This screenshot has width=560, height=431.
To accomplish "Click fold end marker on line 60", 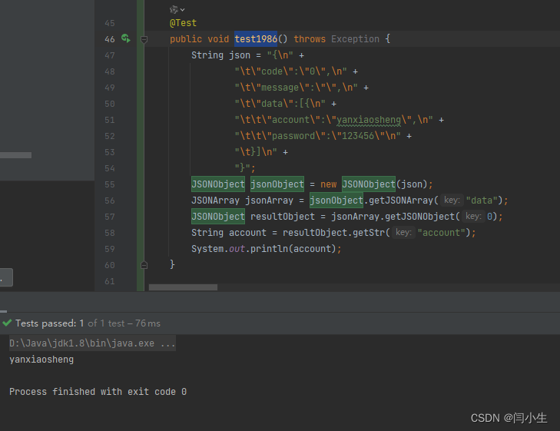I will pos(144,265).
